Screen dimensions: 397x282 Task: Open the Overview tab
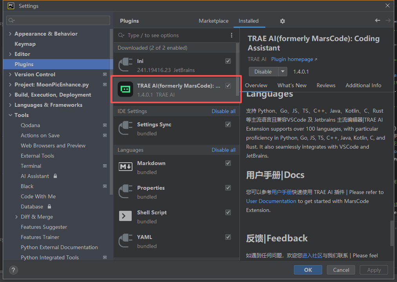(256, 85)
